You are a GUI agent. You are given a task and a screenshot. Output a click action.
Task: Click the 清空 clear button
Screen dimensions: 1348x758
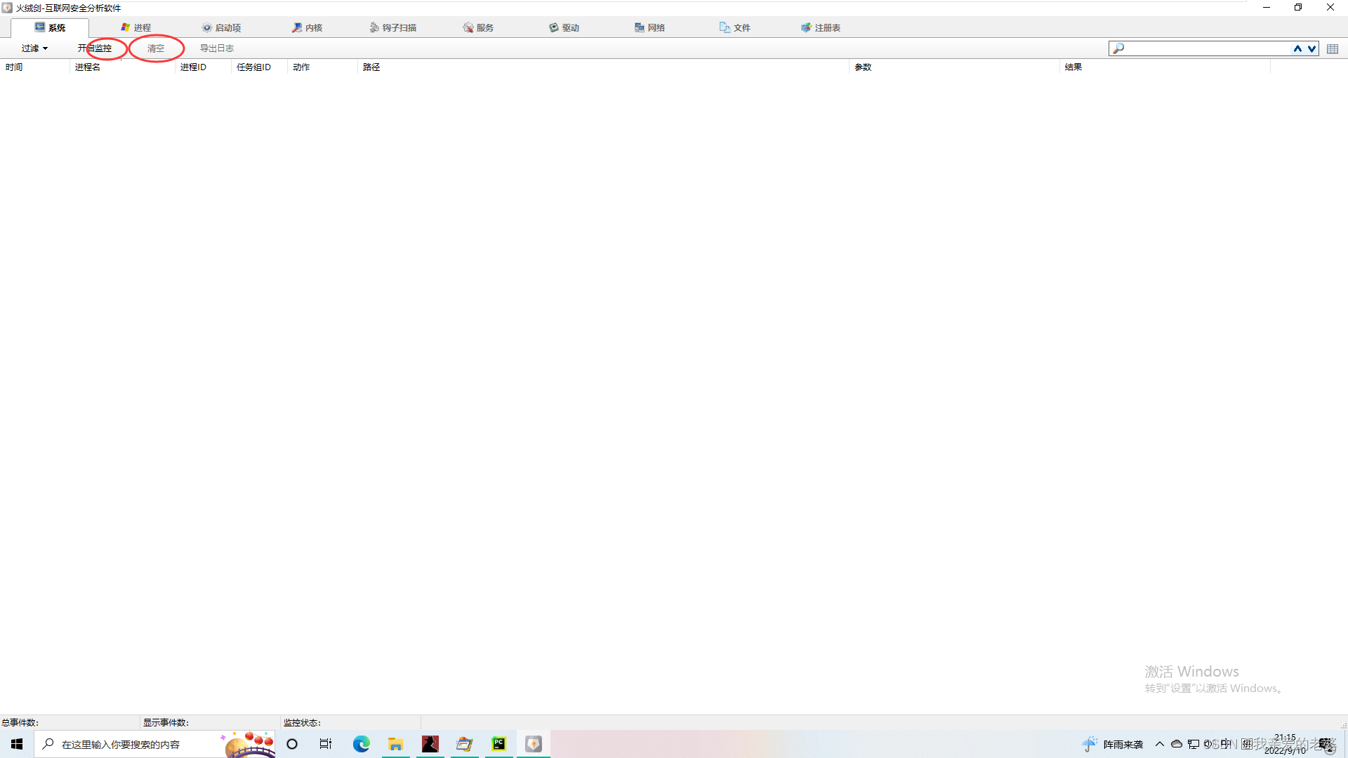click(x=156, y=48)
